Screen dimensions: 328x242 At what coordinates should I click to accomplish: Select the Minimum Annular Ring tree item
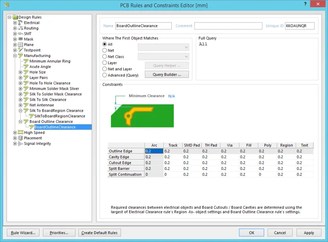click(50, 61)
